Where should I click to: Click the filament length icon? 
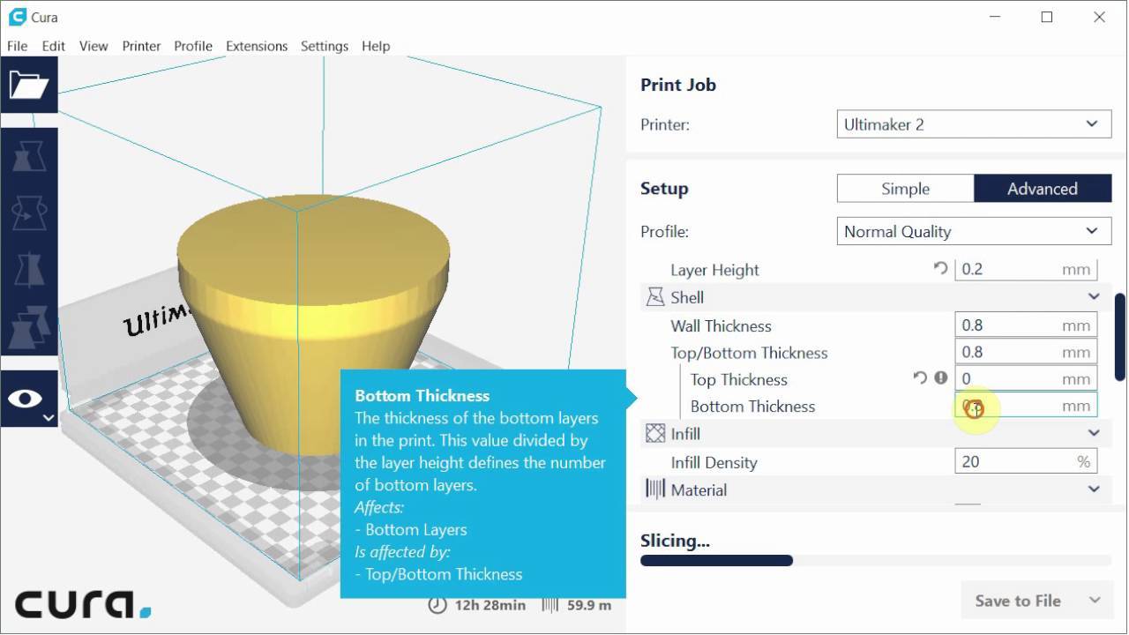coord(550,605)
